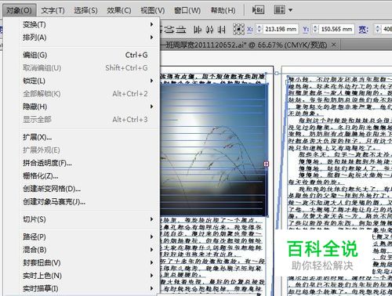Open dropdown arrow beside arrange documents icon
The image size is (392, 296).
click(291, 10)
